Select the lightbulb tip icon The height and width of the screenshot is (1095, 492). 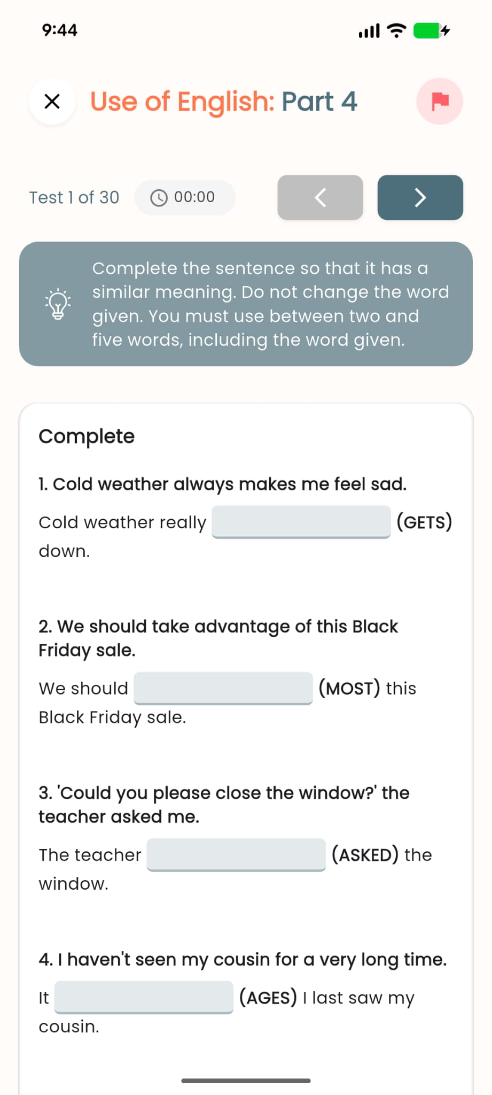click(58, 304)
